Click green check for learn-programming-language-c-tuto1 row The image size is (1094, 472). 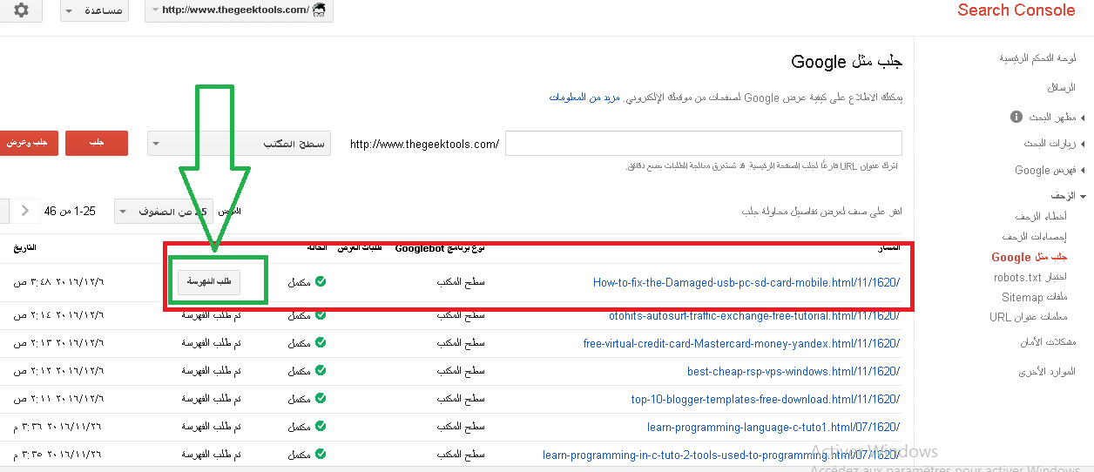click(x=321, y=427)
